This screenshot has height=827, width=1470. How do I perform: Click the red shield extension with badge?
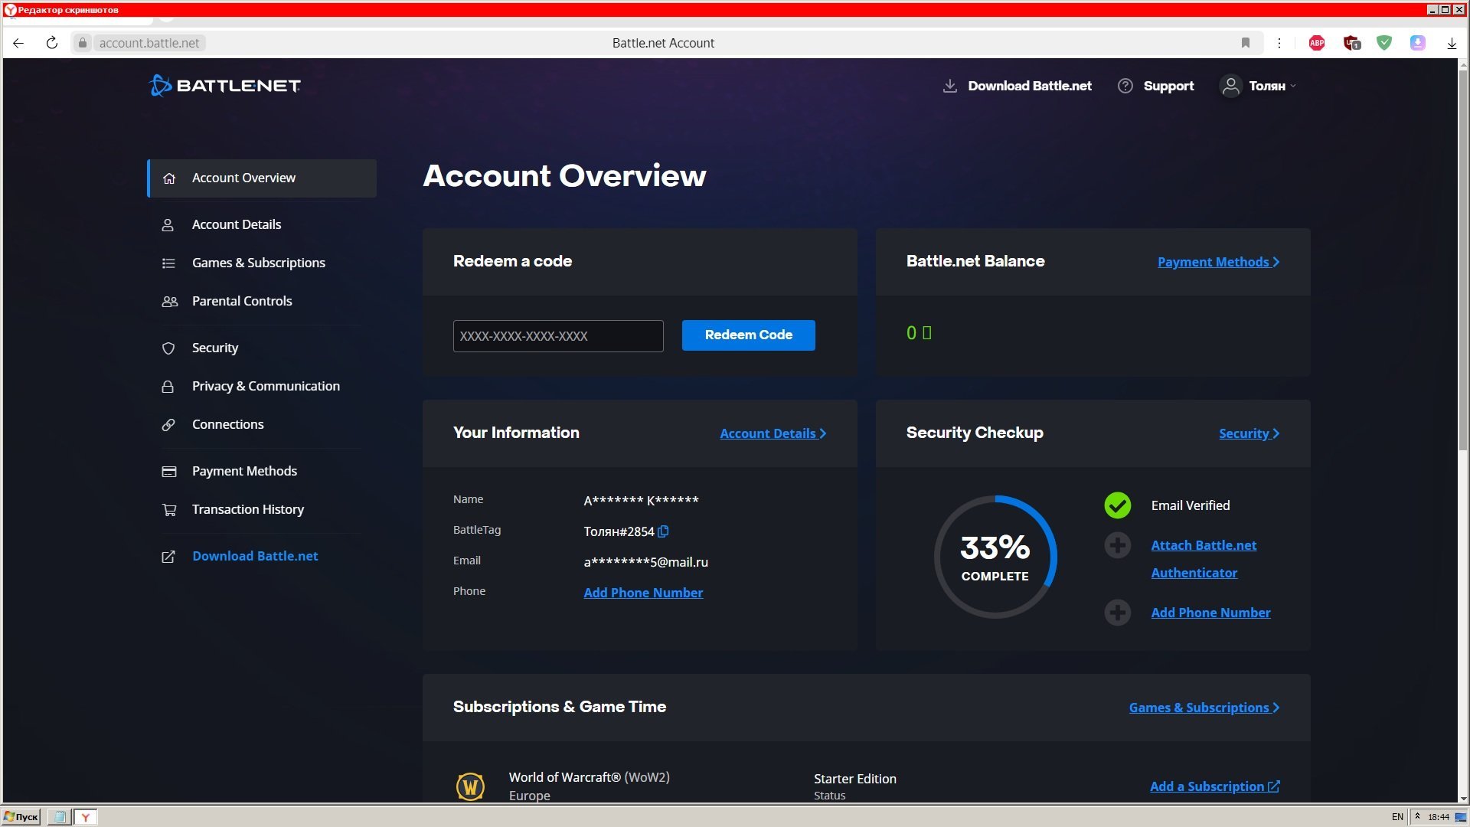[x=1351, y=43]
